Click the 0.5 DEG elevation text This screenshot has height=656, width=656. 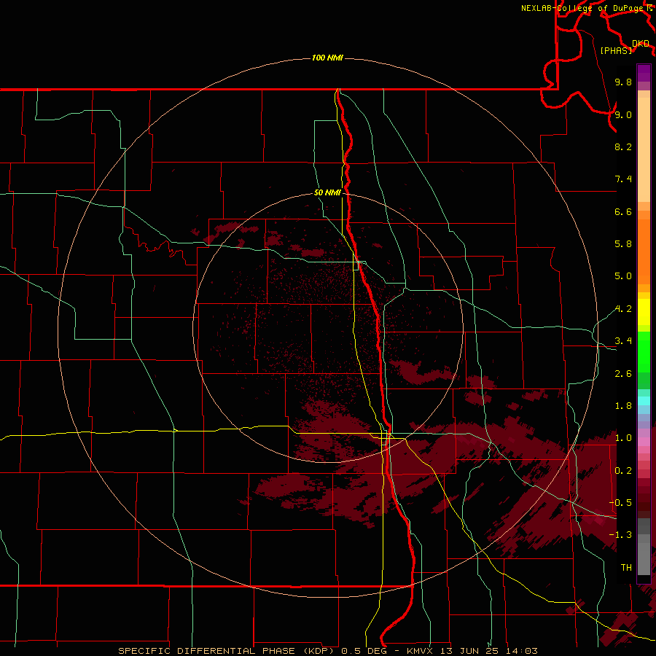[x=363, y=651]
